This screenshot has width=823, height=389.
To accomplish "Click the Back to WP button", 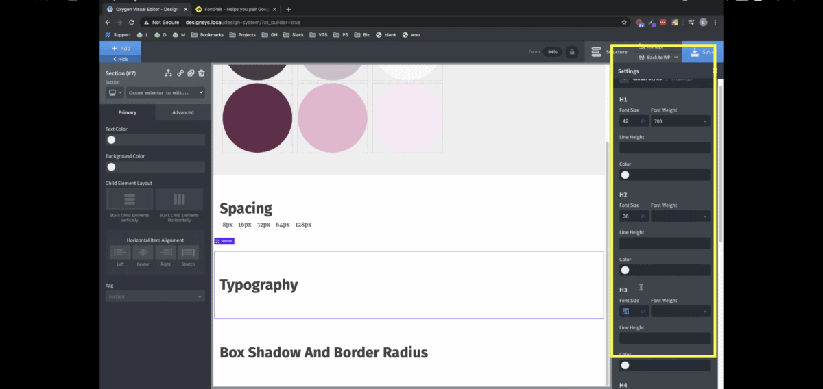I will (658, 58).
